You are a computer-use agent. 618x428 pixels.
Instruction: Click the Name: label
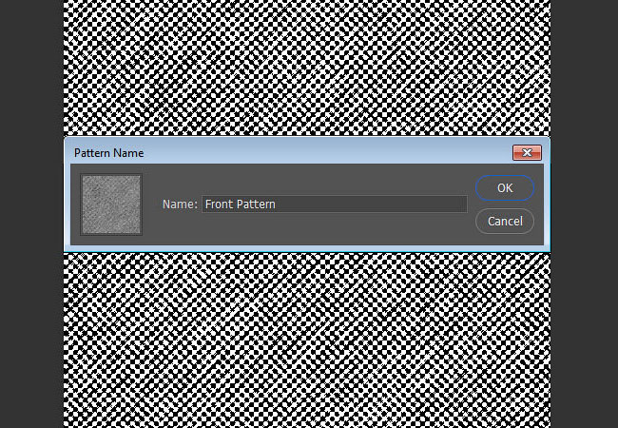pos(180,204)
